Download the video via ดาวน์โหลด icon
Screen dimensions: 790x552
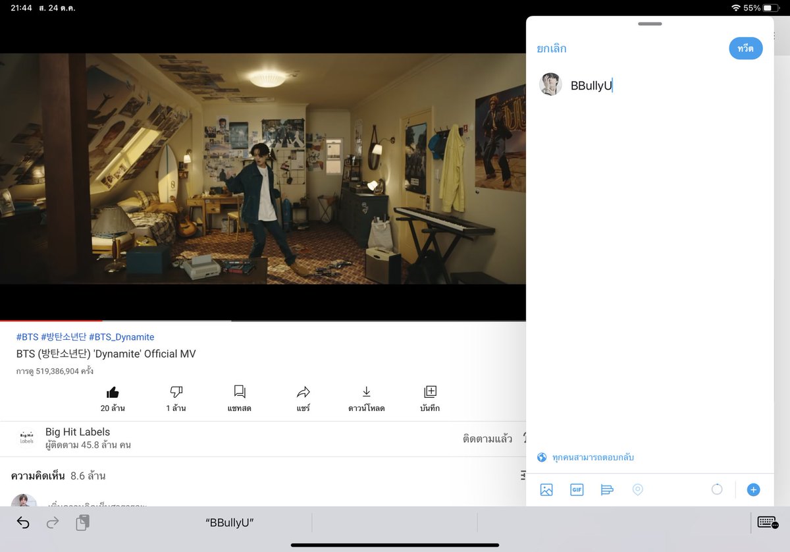click(367, 392)
